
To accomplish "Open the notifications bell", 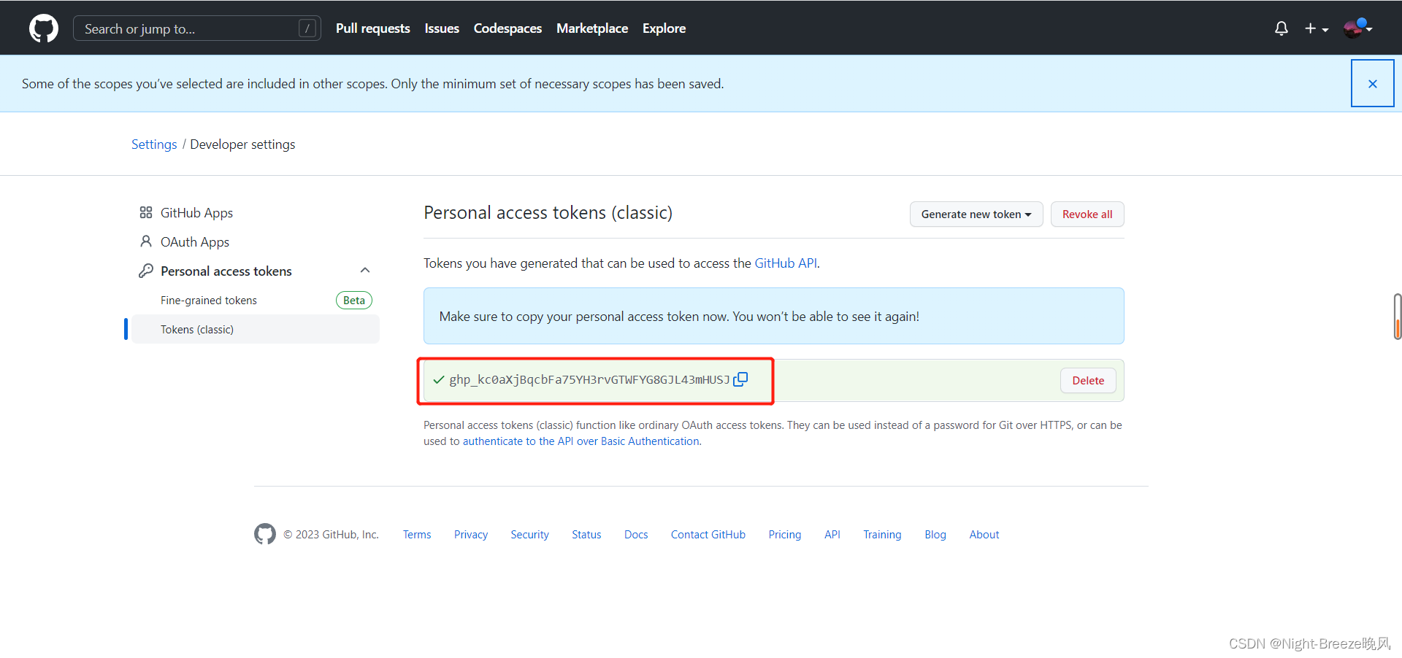I will tap(1281, 28).
